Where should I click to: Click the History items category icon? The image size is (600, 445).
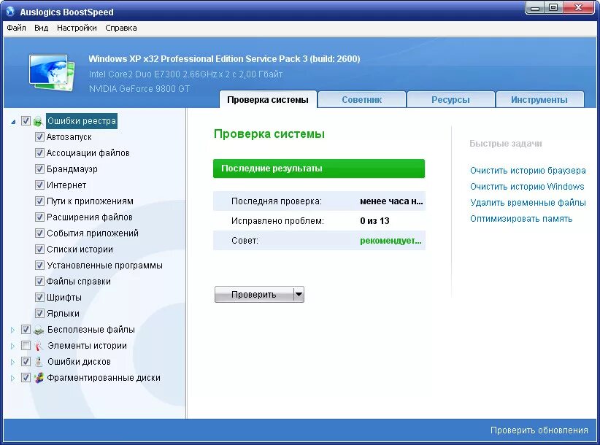coord(38,346)
